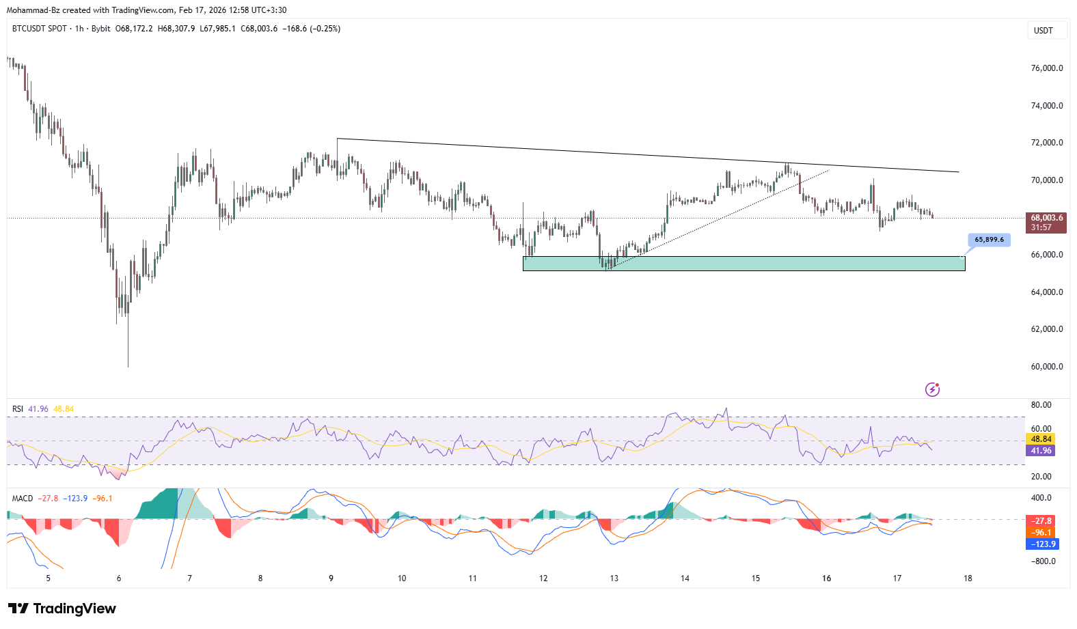Click the yellow 48.84 RSI axis tag
This screenshot has width=1077, height=629.
coord(1041,439)
